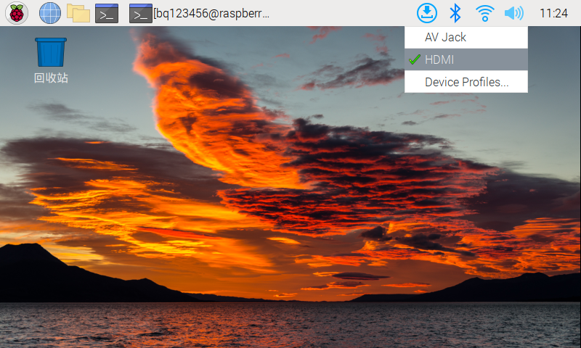Click the 11:24 clock in the panel
The width and height of the screenshot is (581, 348).
click(x=554, y=13)
